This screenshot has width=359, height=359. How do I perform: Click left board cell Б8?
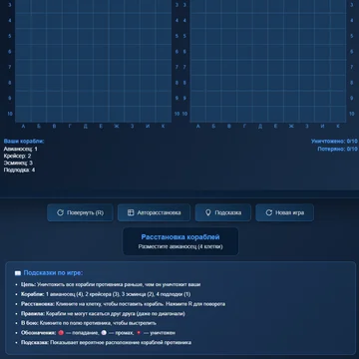point(39,83)
